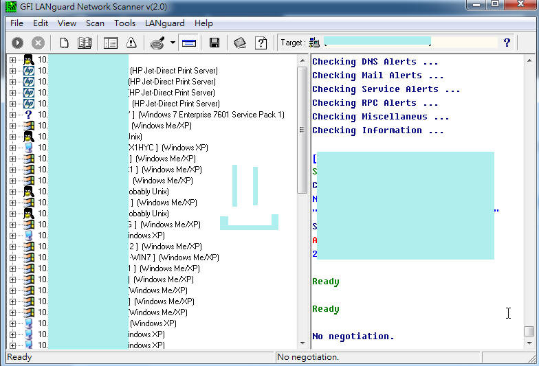Screen dimensions: 539x366
Task: Click the computer icon next to Target label
Action: pos(314,43)
